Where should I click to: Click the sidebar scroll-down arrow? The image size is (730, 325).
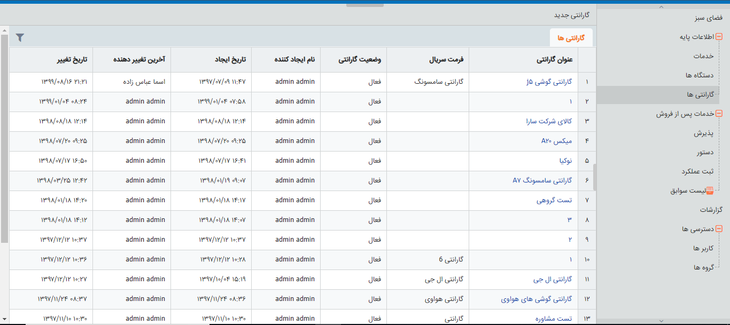point(661,321)
